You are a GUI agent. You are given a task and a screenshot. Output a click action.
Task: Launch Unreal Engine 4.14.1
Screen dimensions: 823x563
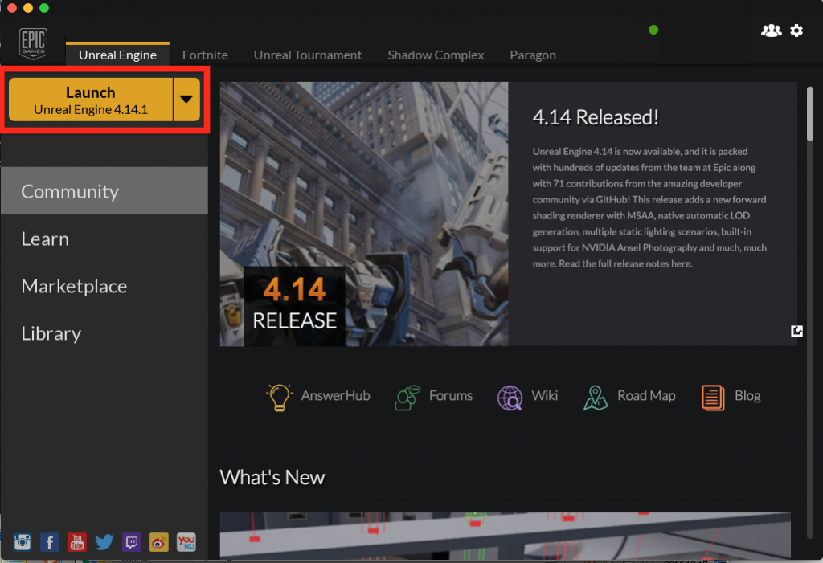tap(91, 100)
